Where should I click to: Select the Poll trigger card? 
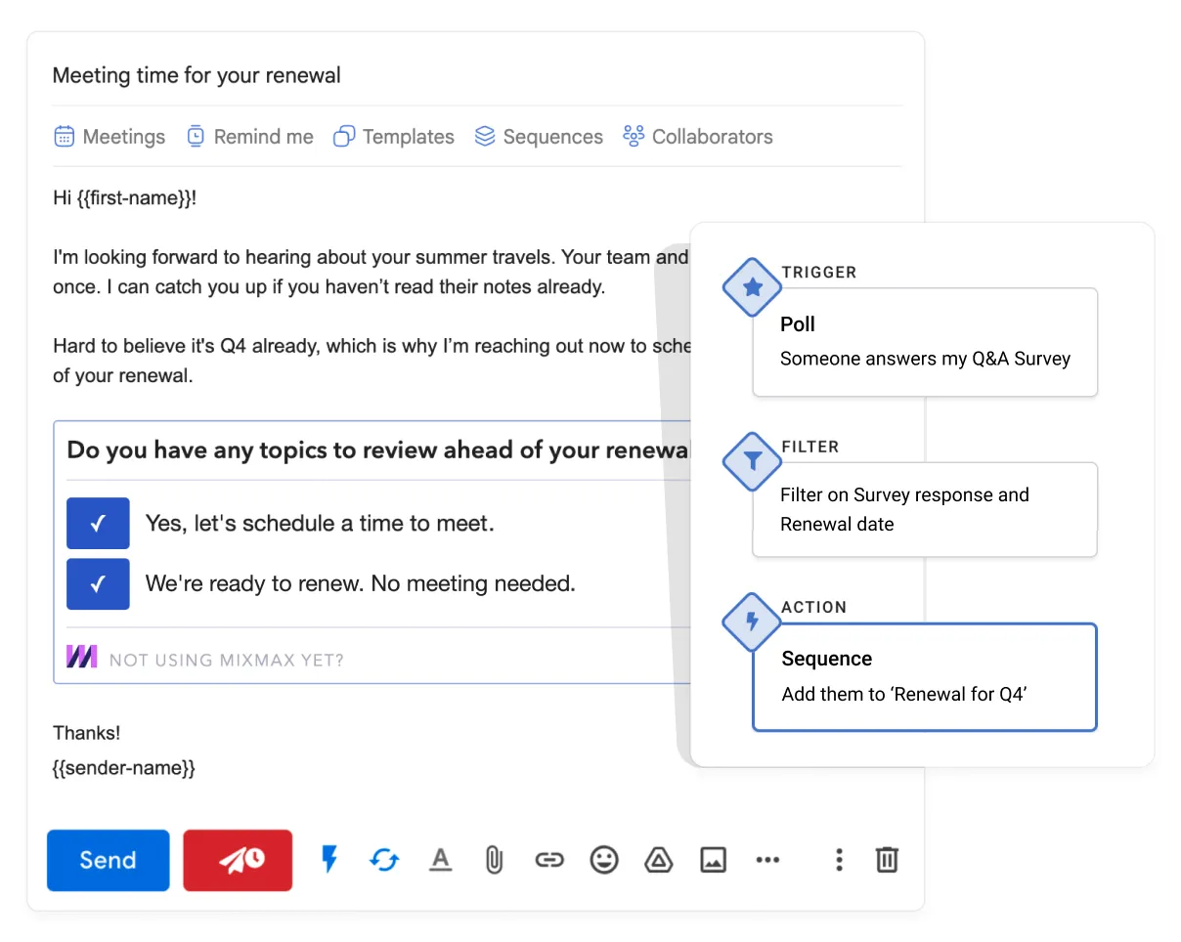tap(925, 342)
